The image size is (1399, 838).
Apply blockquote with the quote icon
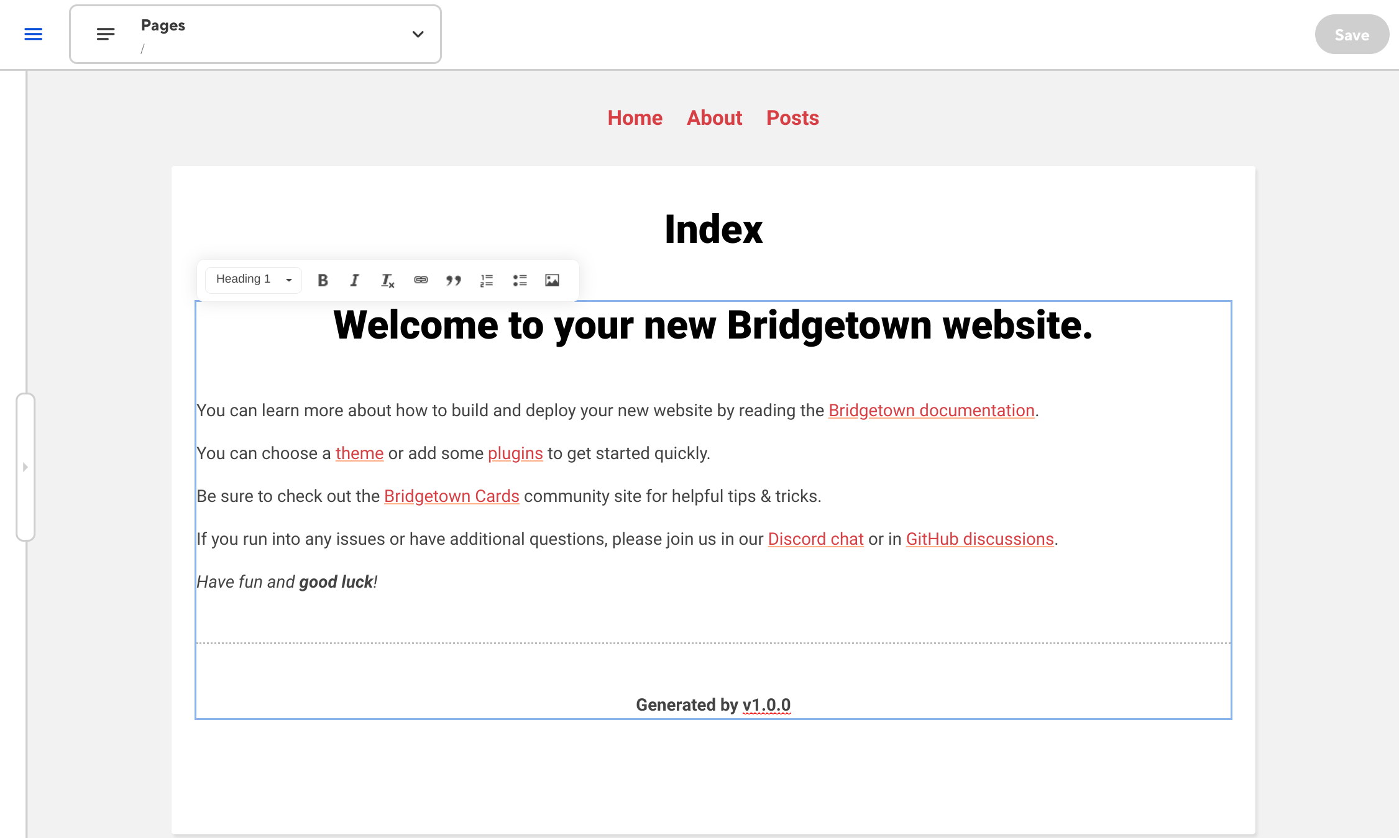click(x=454, y=280)
